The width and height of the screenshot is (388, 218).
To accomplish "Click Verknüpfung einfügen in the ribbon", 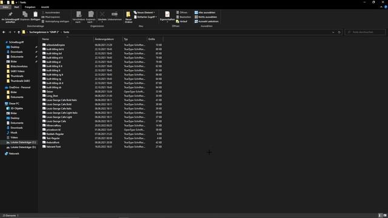I will point(55,22).
